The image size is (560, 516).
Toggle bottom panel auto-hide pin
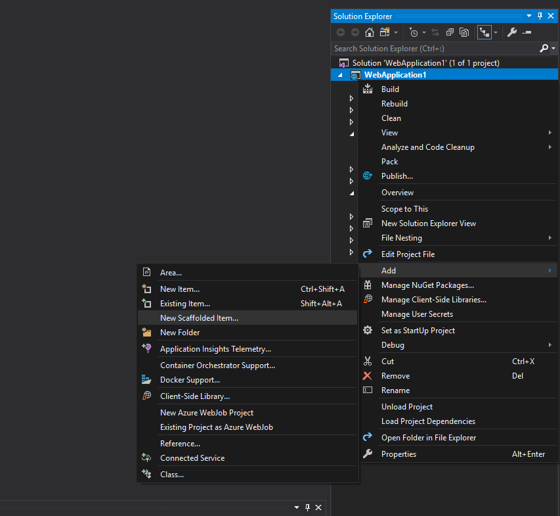(307, 507)
